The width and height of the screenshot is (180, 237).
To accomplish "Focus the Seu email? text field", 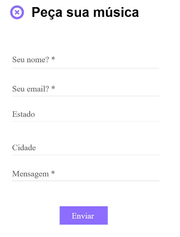I will [86, 89].
